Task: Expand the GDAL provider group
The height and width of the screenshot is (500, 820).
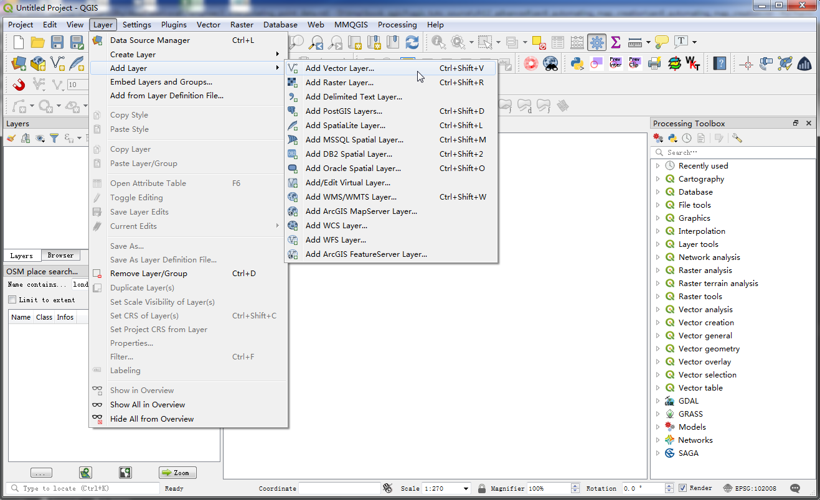Action: 657,401
